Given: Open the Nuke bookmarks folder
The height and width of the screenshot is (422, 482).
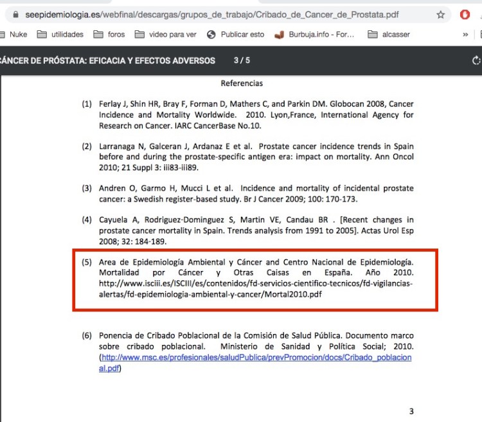Looking at the screenshot, I should 13,35.
